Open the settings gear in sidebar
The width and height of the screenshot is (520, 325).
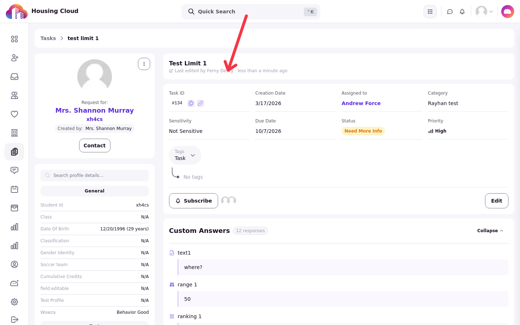(14, 302)
